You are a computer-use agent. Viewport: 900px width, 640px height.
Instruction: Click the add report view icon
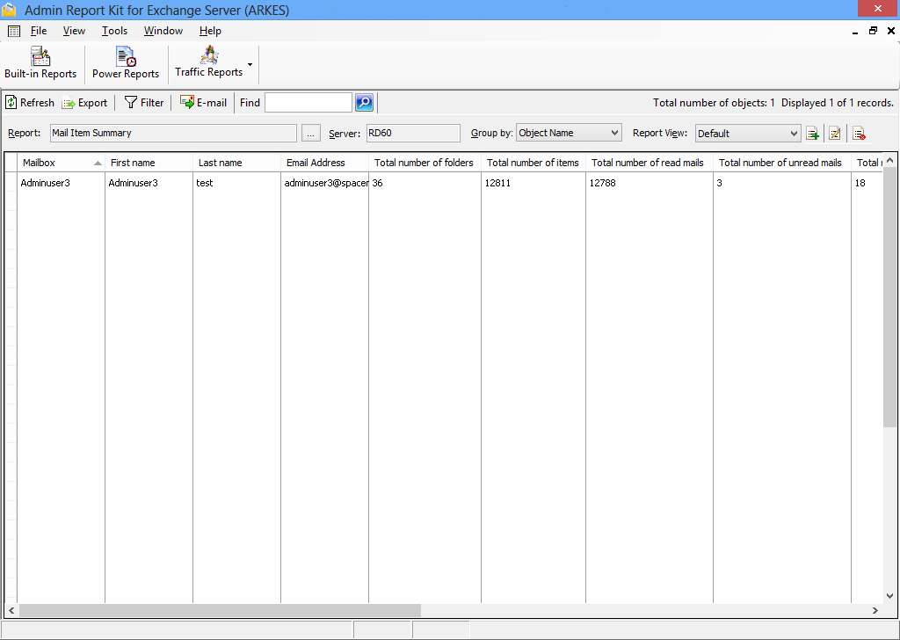[x=812, y=134]
